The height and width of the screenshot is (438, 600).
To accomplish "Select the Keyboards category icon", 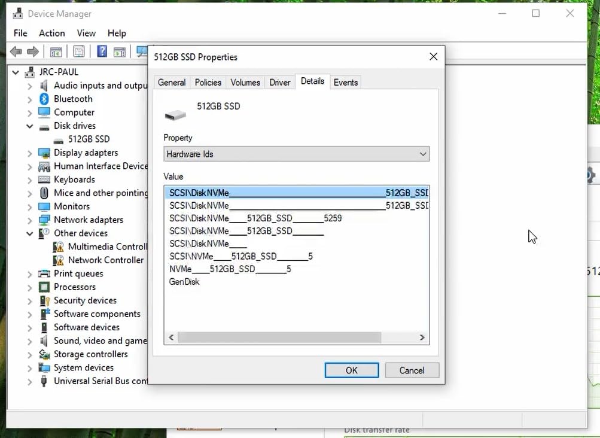I will [44, 180].
